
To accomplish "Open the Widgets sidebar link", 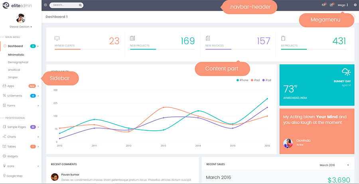I will (x=12, y=156).
